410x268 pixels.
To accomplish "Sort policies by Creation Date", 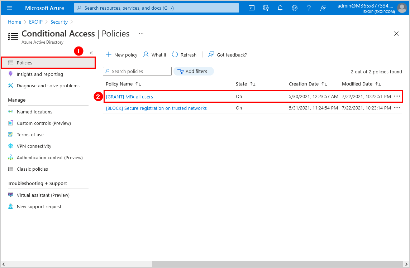I will pos(303,84).
